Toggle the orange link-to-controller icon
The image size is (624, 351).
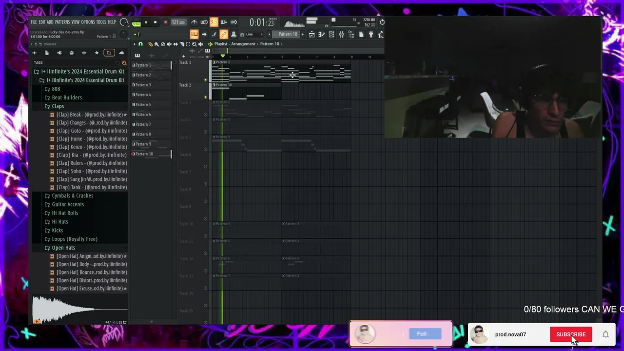point(224,34)
